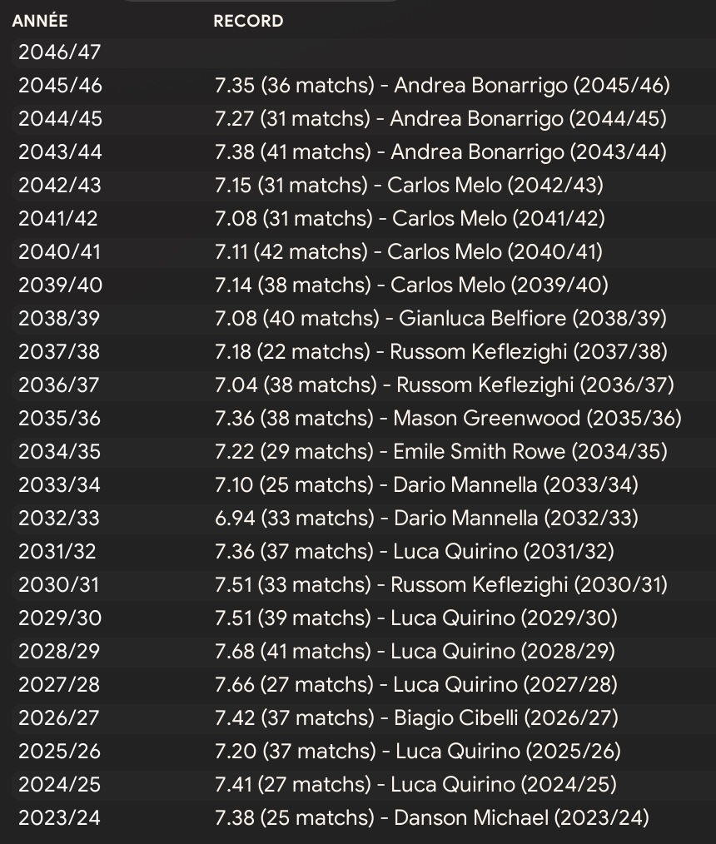Select the 2043/44 year cell
716x844 pixels.
pyautogui.click(x=60, y=152)
